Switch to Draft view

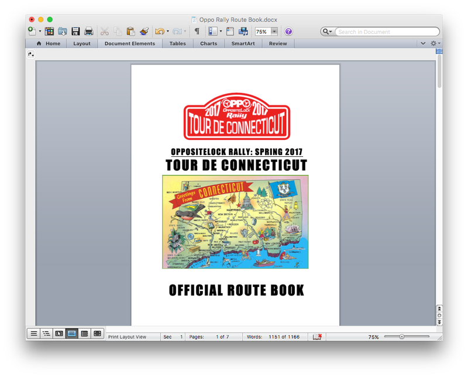[x=34, y=333]
